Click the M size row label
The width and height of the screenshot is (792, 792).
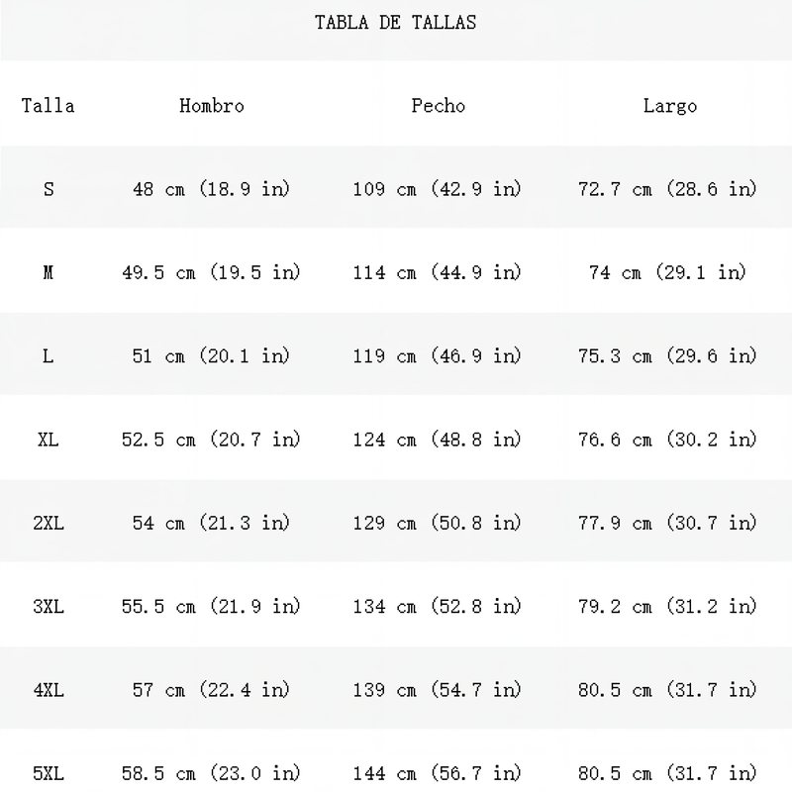click(48, 273)
